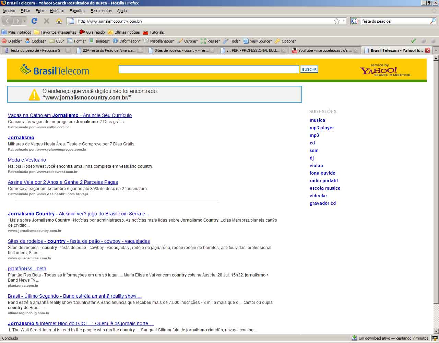Open Mais visitados bookmarks folder
Viewport: 439px width, 343px height.
[x=16, y=32]
